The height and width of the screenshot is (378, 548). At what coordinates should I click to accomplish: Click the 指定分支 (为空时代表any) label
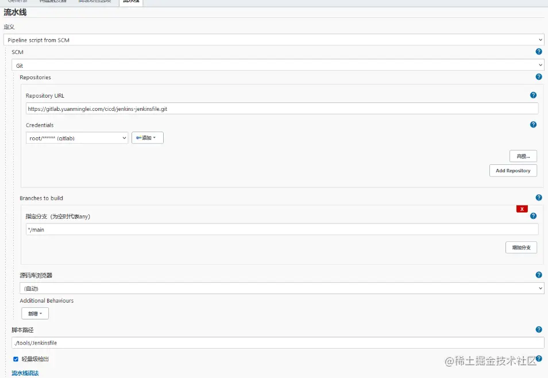(x=58, y=217)
